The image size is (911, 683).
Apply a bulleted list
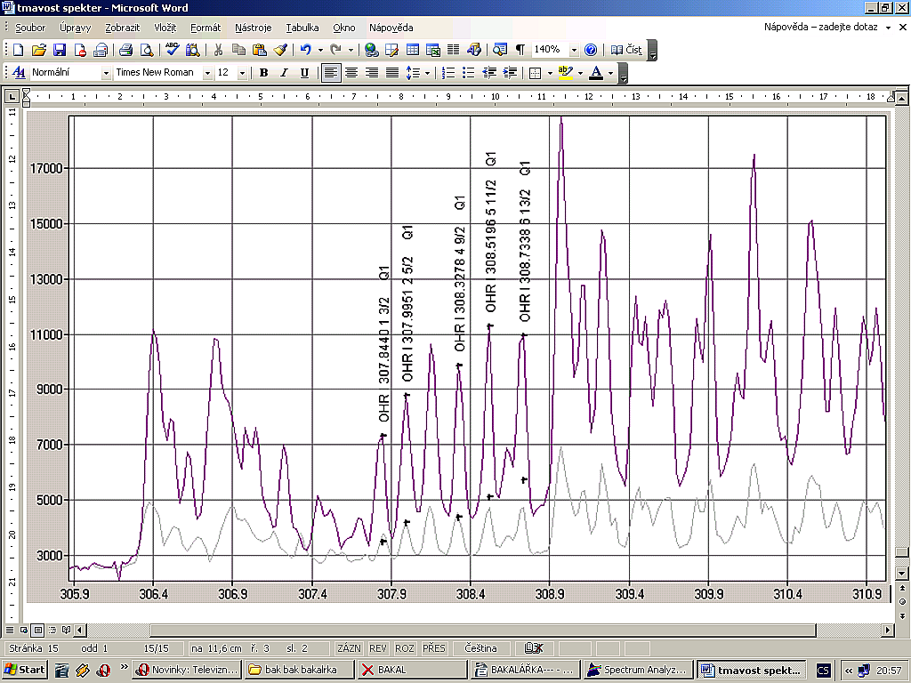coord(468,73)
